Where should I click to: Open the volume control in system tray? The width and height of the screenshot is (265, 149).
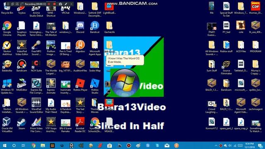[x=230, y=145]
